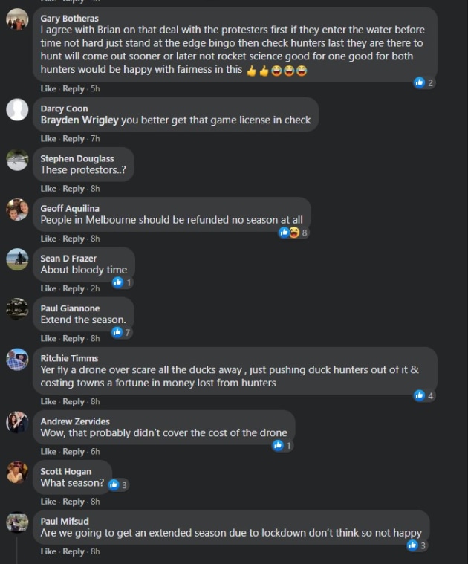This screenshot has height=564, width=468.
Task: Open Andrew Zervides's profile name link
Action: tap(75, 421)
